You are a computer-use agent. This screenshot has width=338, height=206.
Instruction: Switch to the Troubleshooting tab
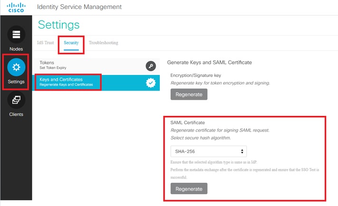tap(104, 43)
